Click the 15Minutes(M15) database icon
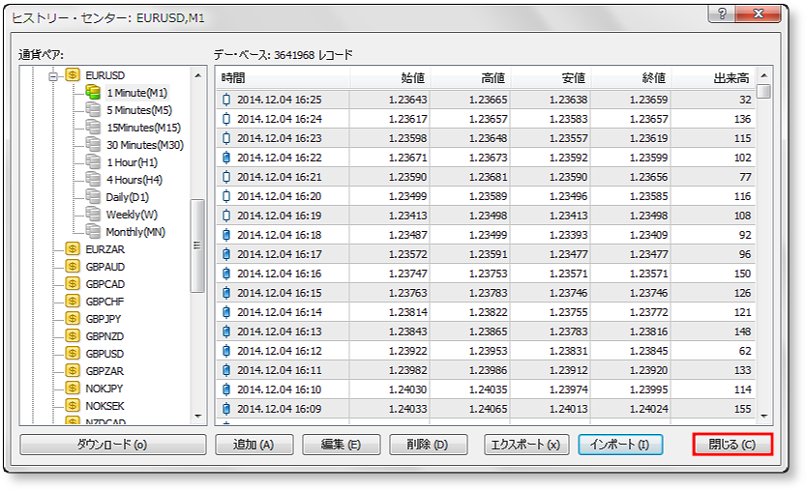The image size is (806, 490). tap(93, 128)
